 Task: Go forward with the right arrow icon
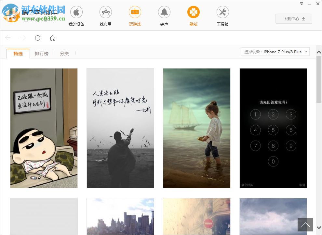pos(23,38)
